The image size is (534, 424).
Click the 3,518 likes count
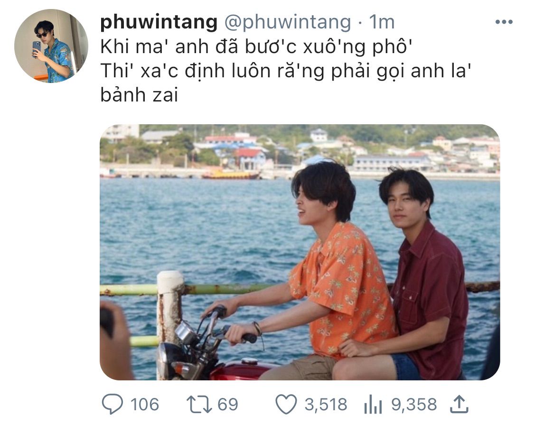point(326,404)
